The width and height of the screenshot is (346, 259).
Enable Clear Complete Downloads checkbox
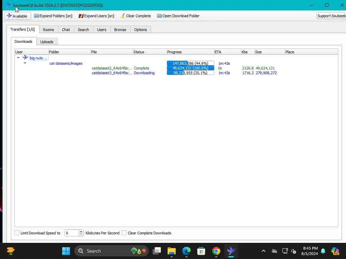click(124, 233)
